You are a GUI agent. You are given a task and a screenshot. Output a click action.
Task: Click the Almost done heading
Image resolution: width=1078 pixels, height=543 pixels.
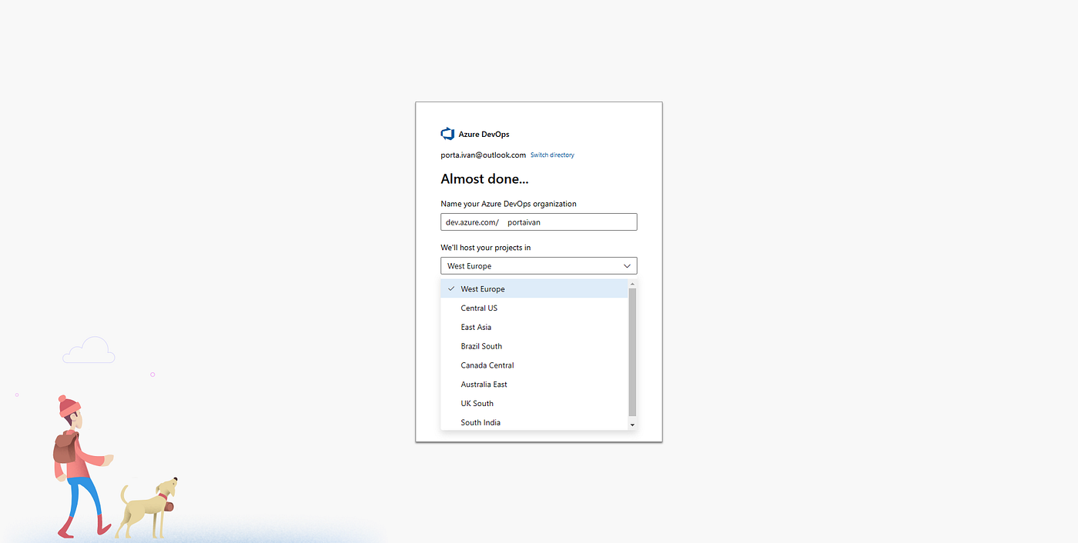coord(484,178)
